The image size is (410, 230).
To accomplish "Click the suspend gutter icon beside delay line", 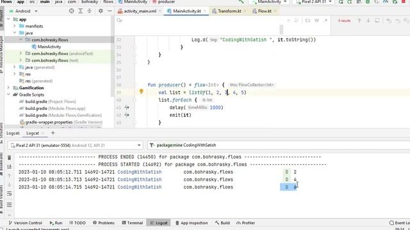I will coord(127,107).
